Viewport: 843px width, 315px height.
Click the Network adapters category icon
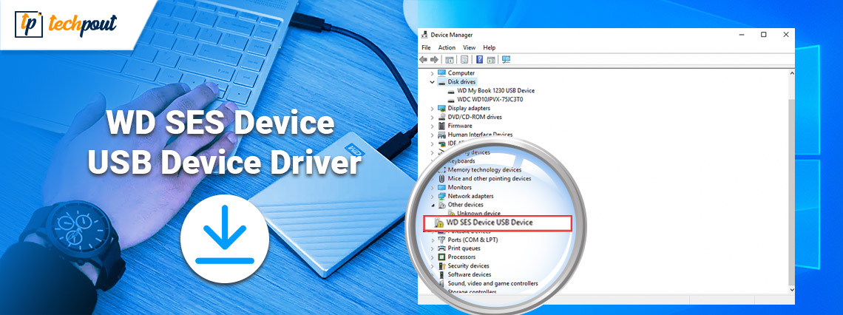tap(441, 196)
